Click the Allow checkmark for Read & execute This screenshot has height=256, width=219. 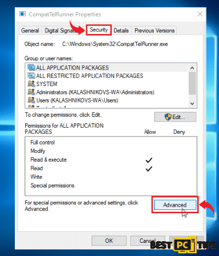pos(149,160)
